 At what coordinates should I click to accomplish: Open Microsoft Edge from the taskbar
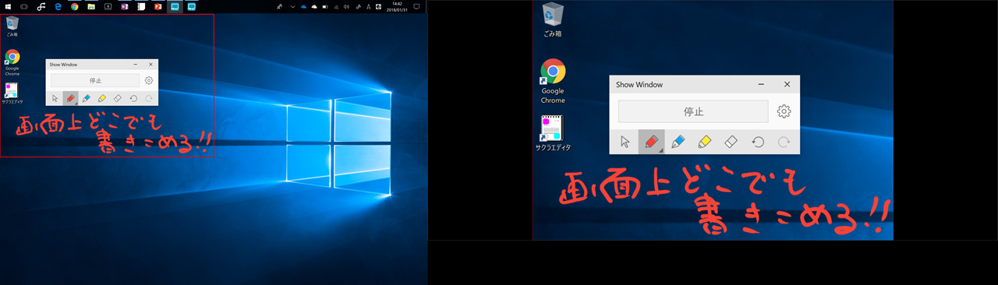tap(58, 6)
